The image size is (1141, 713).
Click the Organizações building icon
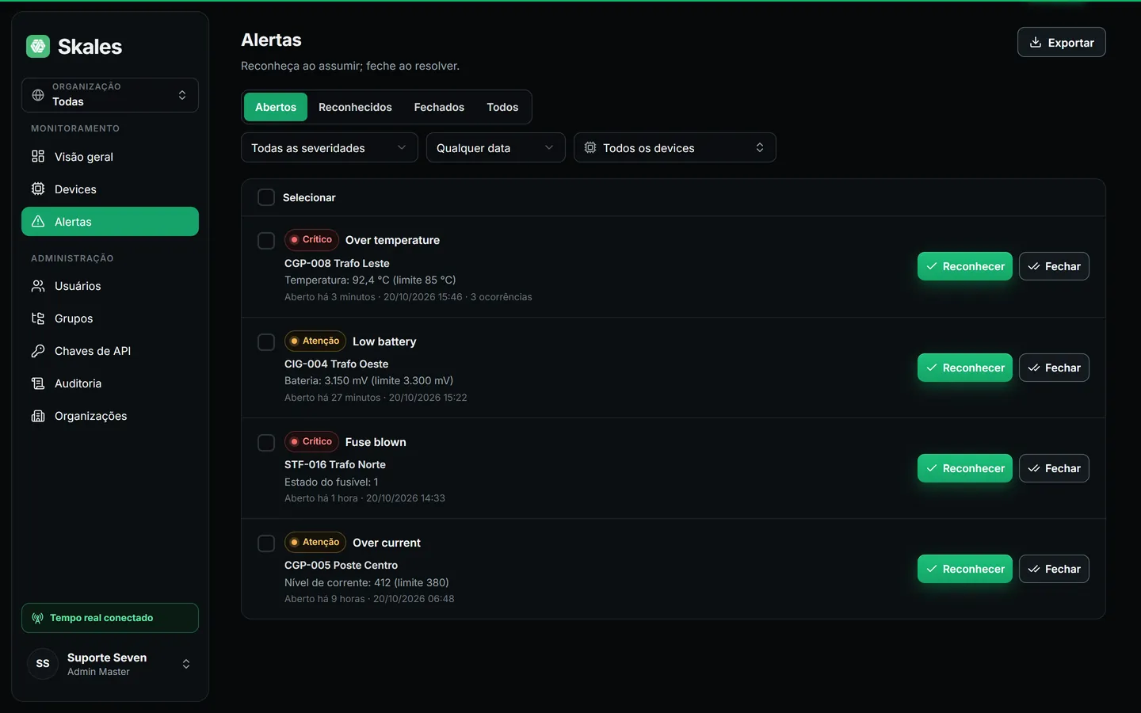[38, 415]
